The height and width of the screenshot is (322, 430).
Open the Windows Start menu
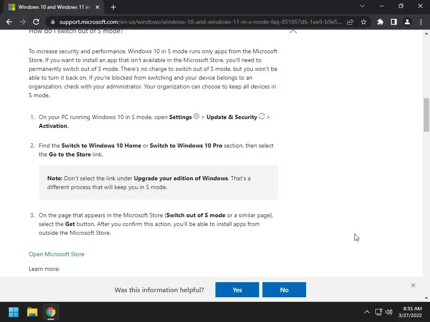[13, 312]
